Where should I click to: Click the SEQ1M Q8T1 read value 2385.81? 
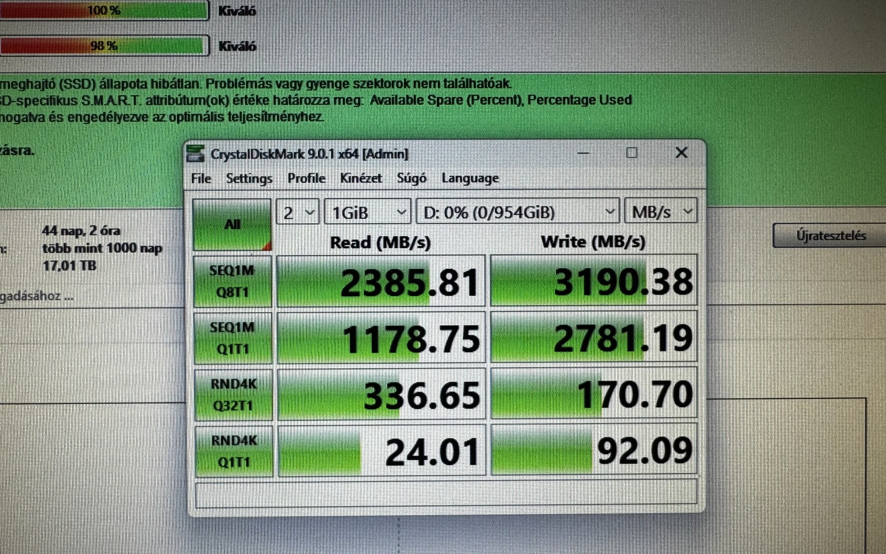381,281
